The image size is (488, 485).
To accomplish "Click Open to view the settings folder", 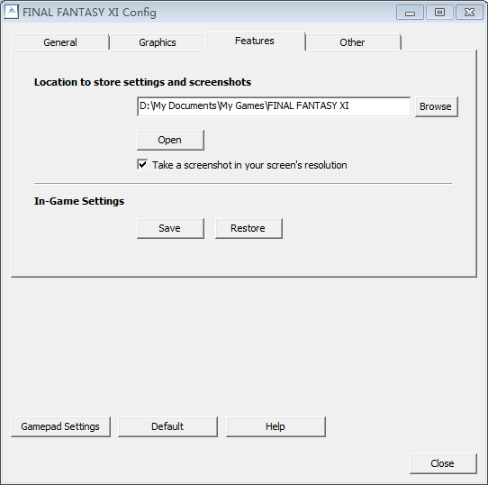I will point(170,140).
